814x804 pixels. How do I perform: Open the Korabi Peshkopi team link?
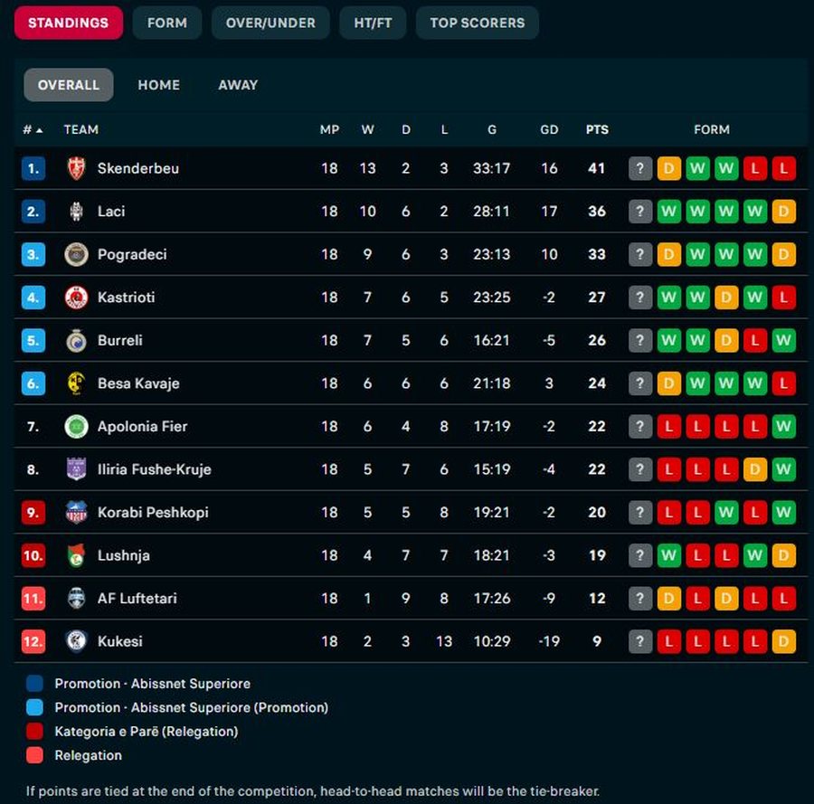coord(153,512)
